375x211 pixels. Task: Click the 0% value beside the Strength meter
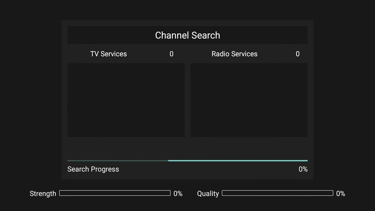pos(178,193)
